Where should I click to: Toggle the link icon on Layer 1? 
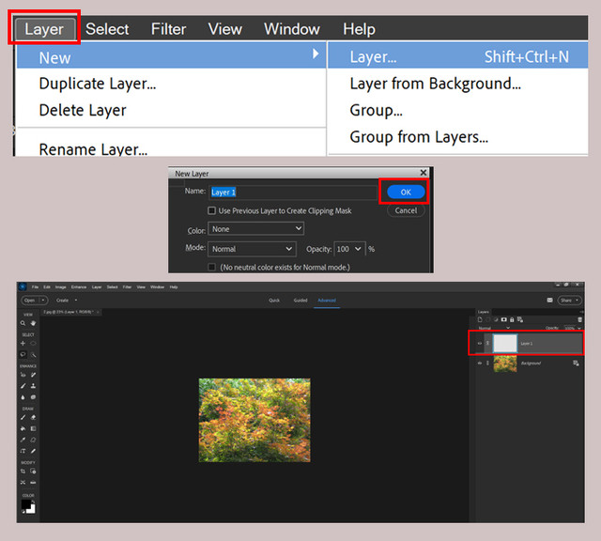pos(487,343)
